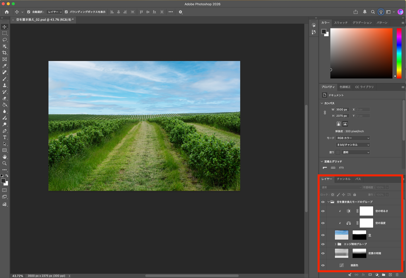Click the share export icon
Viewport: 406px width, 278px height.
[356, 12]
